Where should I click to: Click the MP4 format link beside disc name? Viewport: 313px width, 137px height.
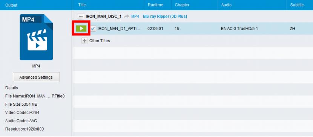(135, 16)
